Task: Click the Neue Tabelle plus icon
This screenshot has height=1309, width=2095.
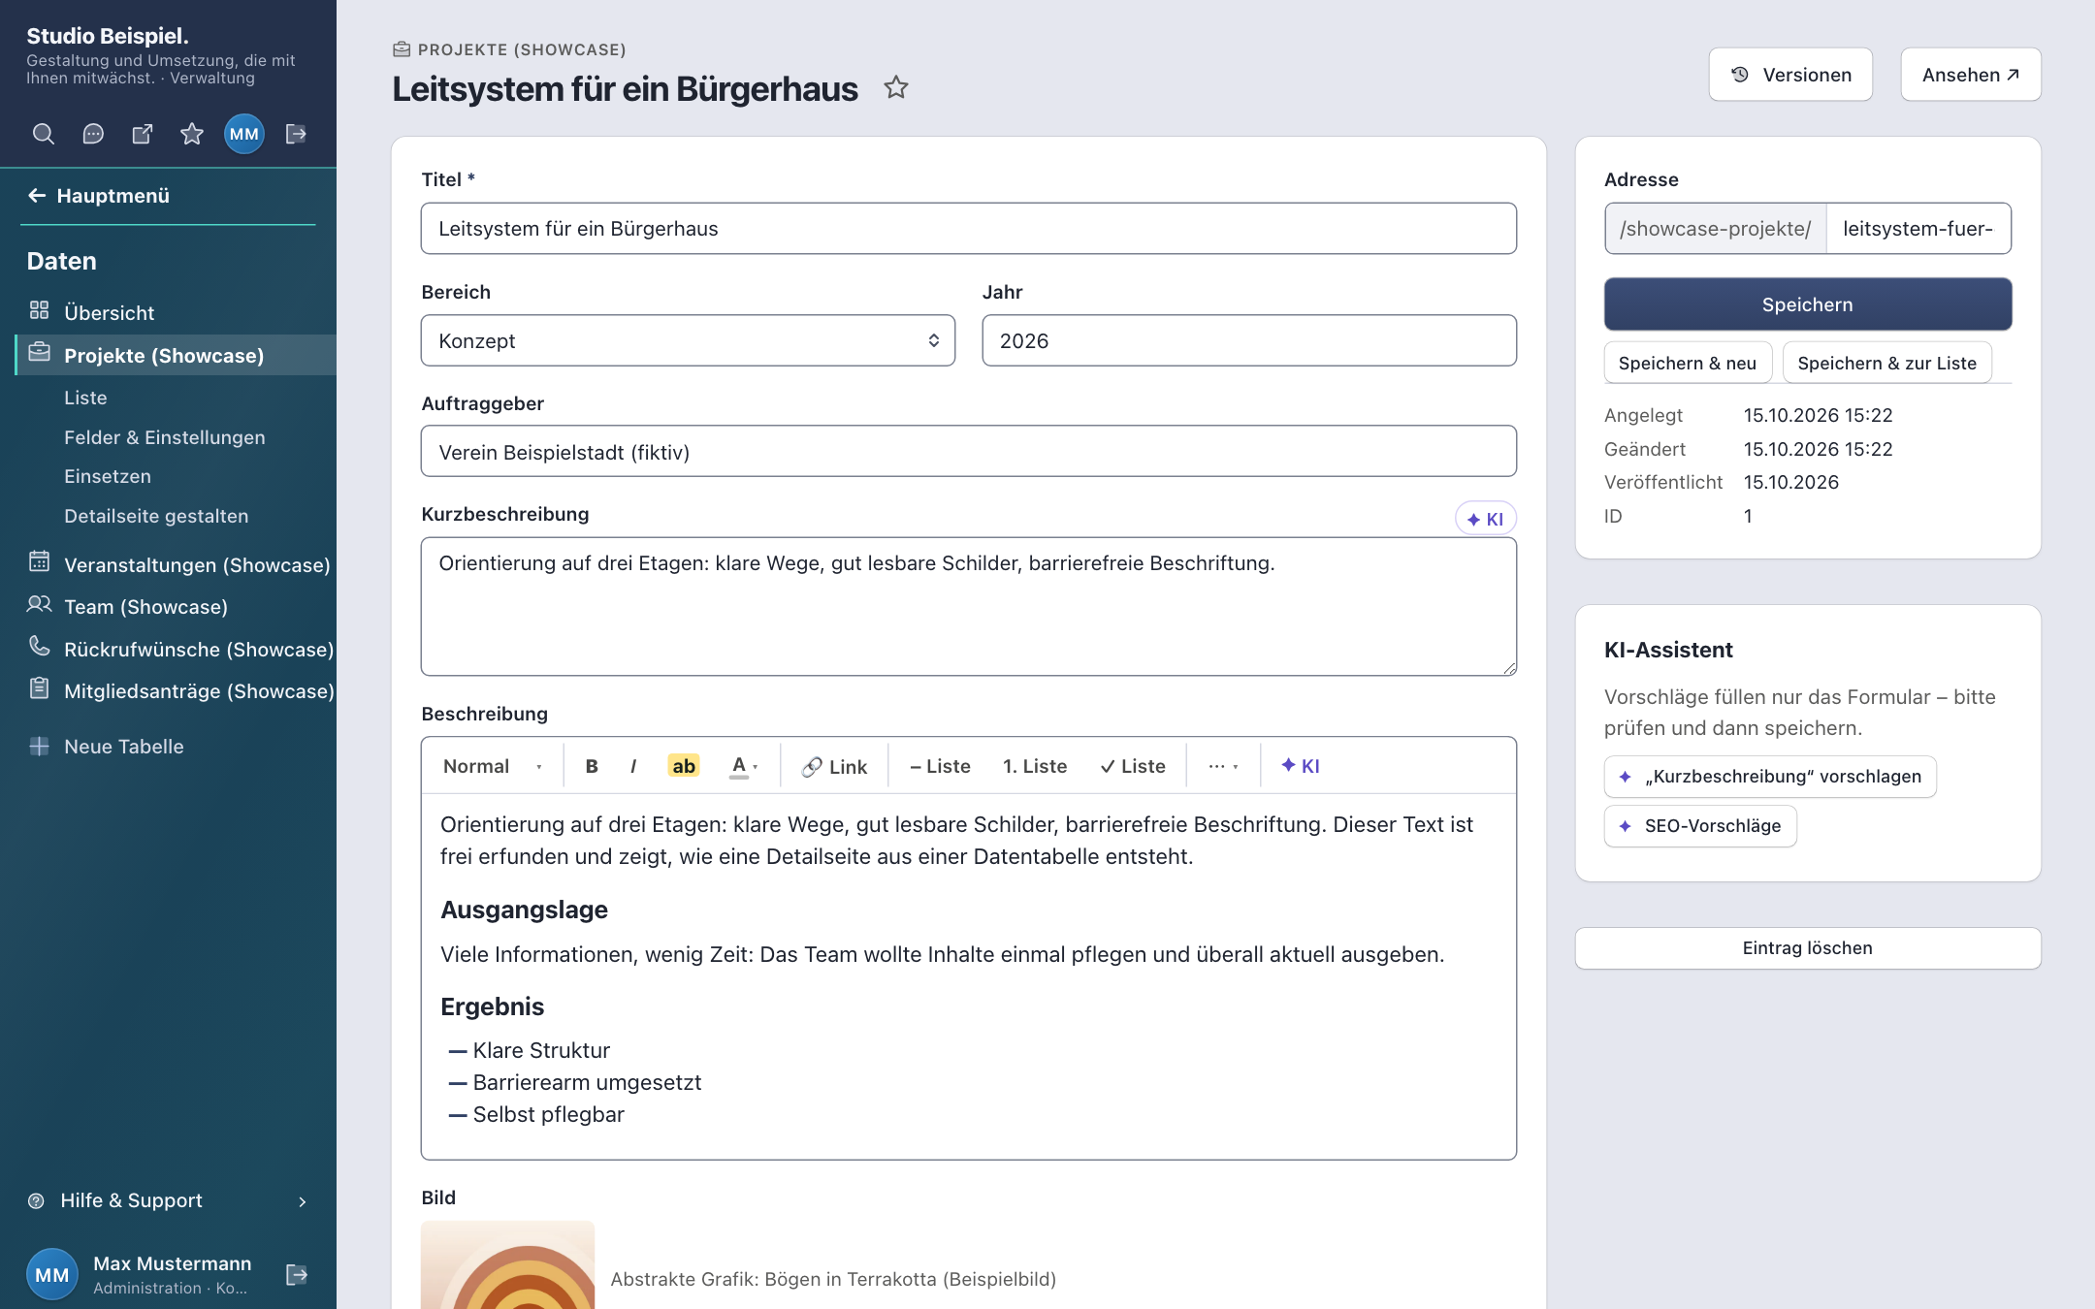Action: pos(39,746)
